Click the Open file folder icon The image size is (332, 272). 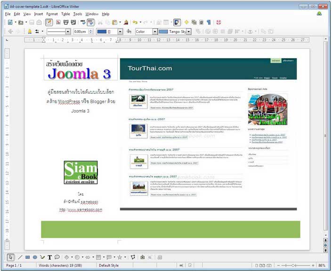(21, 22)
